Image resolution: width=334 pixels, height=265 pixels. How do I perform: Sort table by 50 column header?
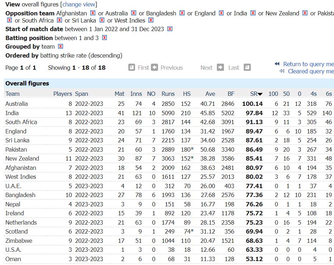[x=286, y=94]
